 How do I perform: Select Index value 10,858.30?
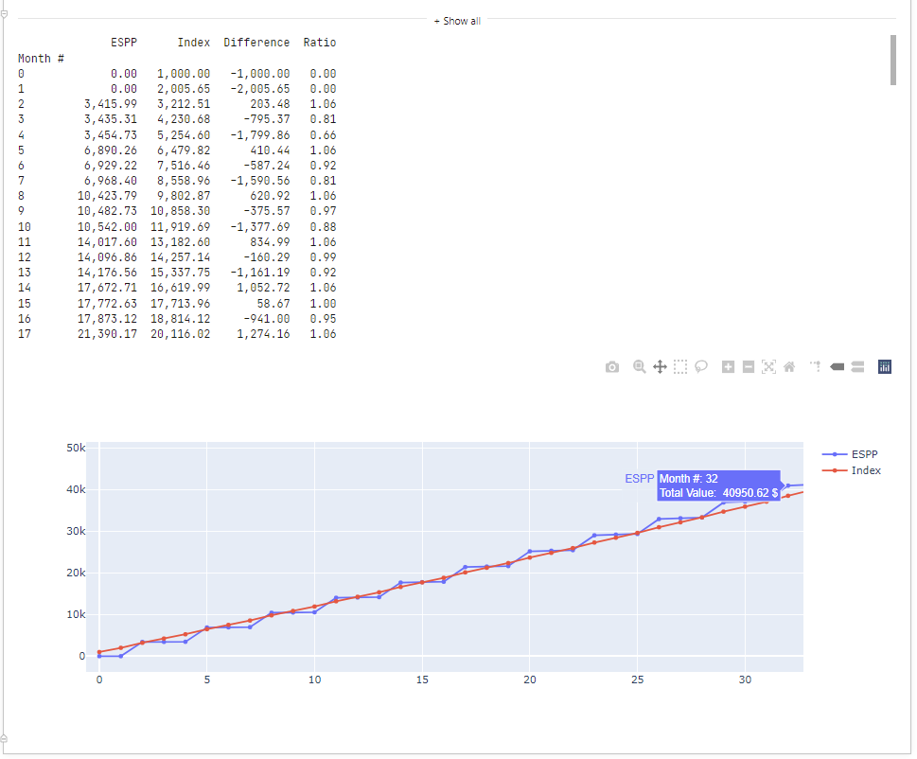[180, 211]
